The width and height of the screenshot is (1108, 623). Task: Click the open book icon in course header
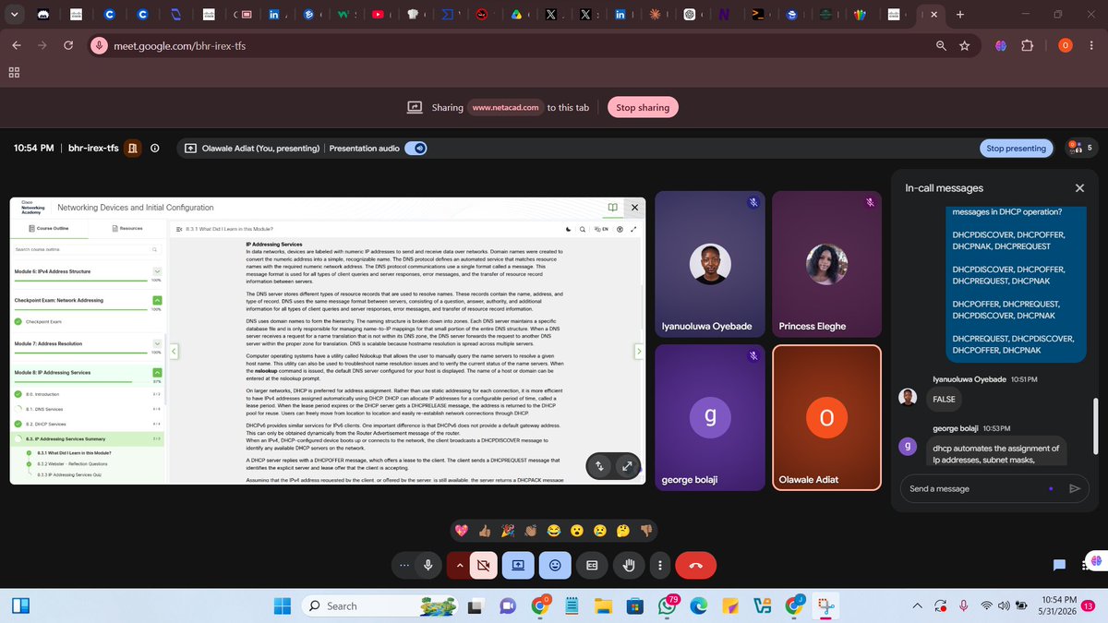point(613,208)
